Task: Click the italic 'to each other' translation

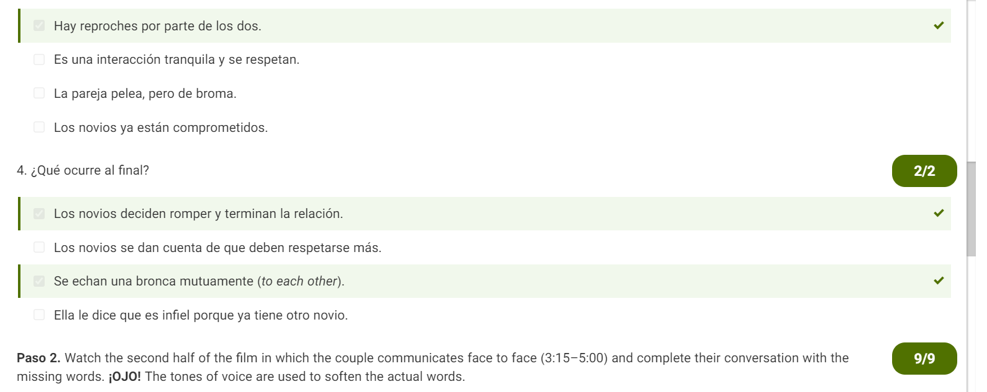Action: 299,281
